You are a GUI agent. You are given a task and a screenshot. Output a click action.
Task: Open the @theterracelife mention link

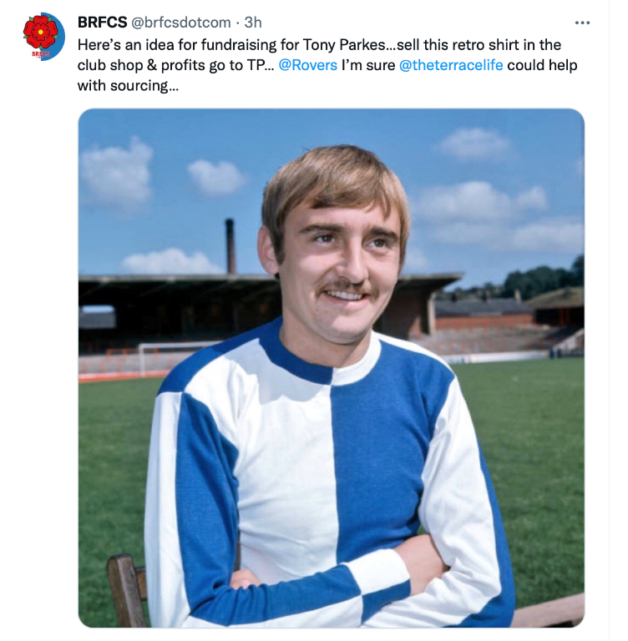pos(451,65)
